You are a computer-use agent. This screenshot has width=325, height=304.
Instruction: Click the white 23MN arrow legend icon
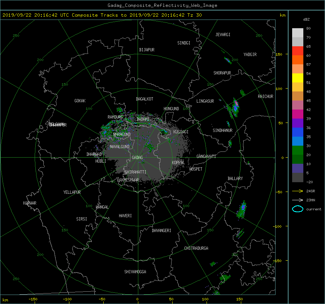(x=298, y=200)
